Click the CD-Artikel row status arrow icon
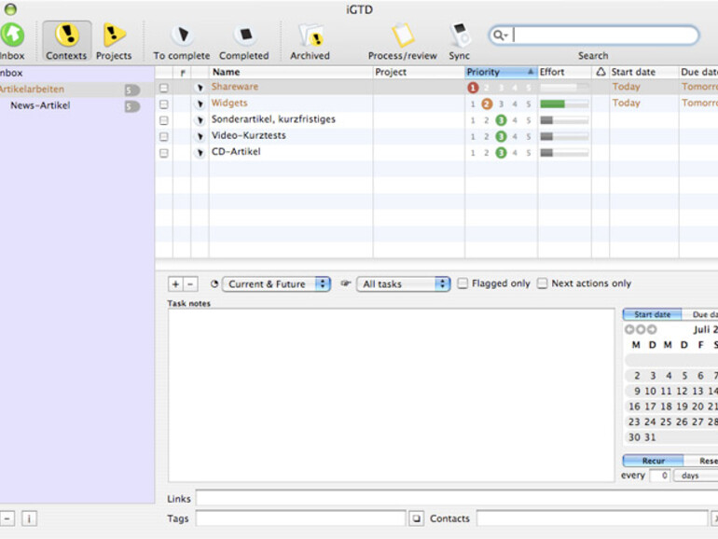Screen dimensions: 718x539 coord(200,153)
